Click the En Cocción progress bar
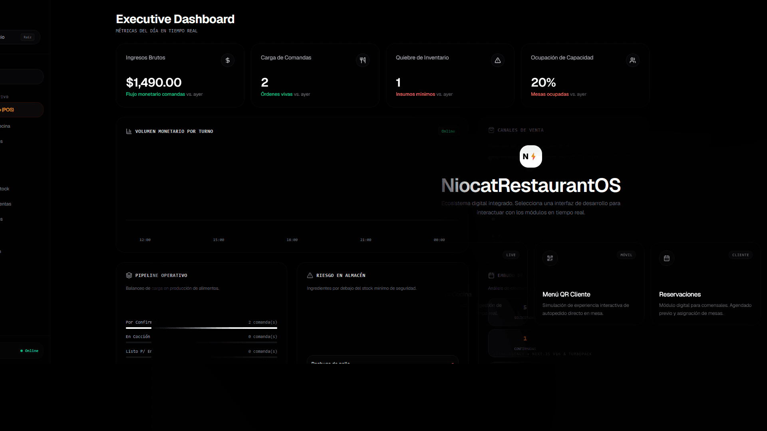767x431 pixels. coord(201,342)
